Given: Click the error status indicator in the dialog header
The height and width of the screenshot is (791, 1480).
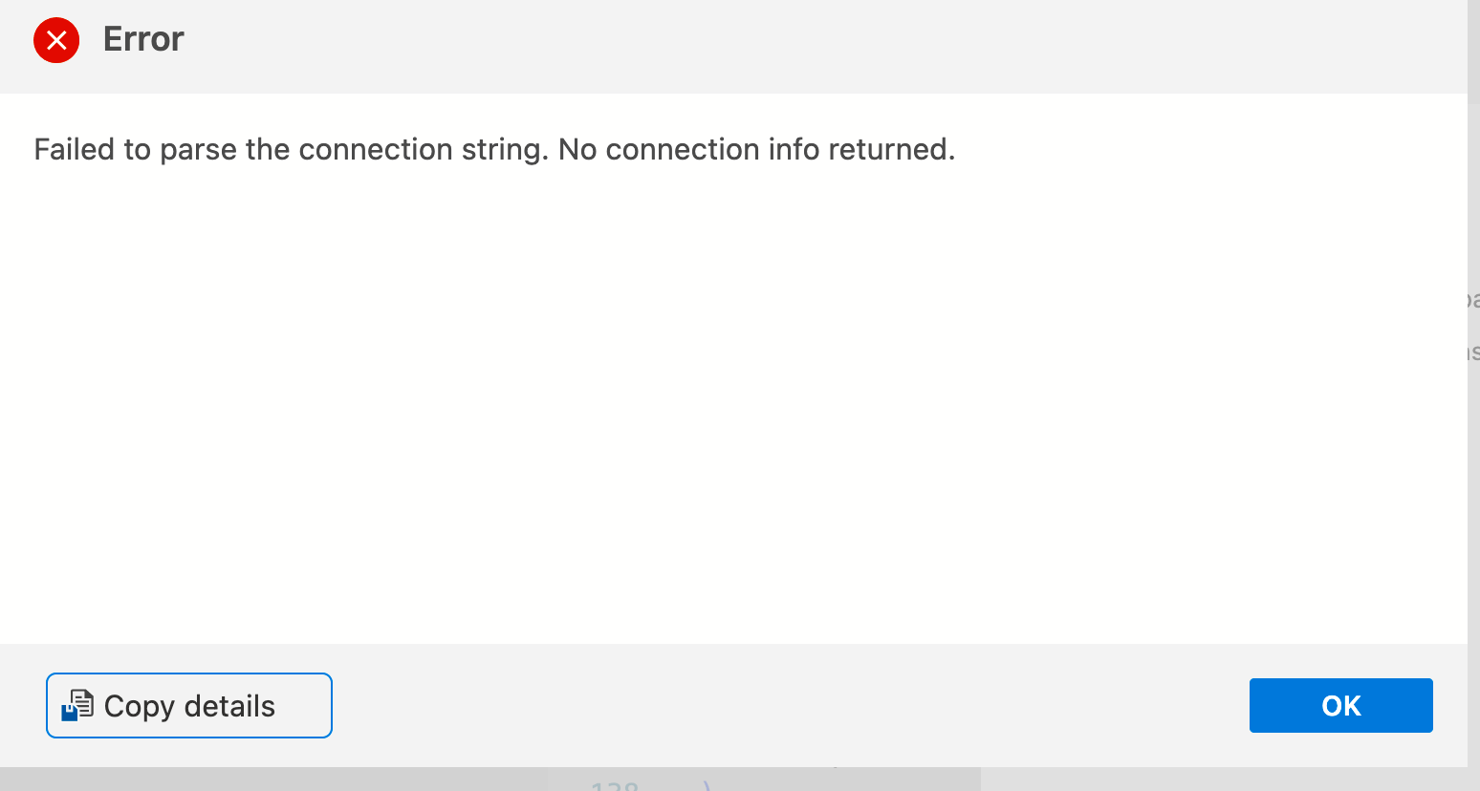Looking at the screenshot, I should [x=56, y=40].
